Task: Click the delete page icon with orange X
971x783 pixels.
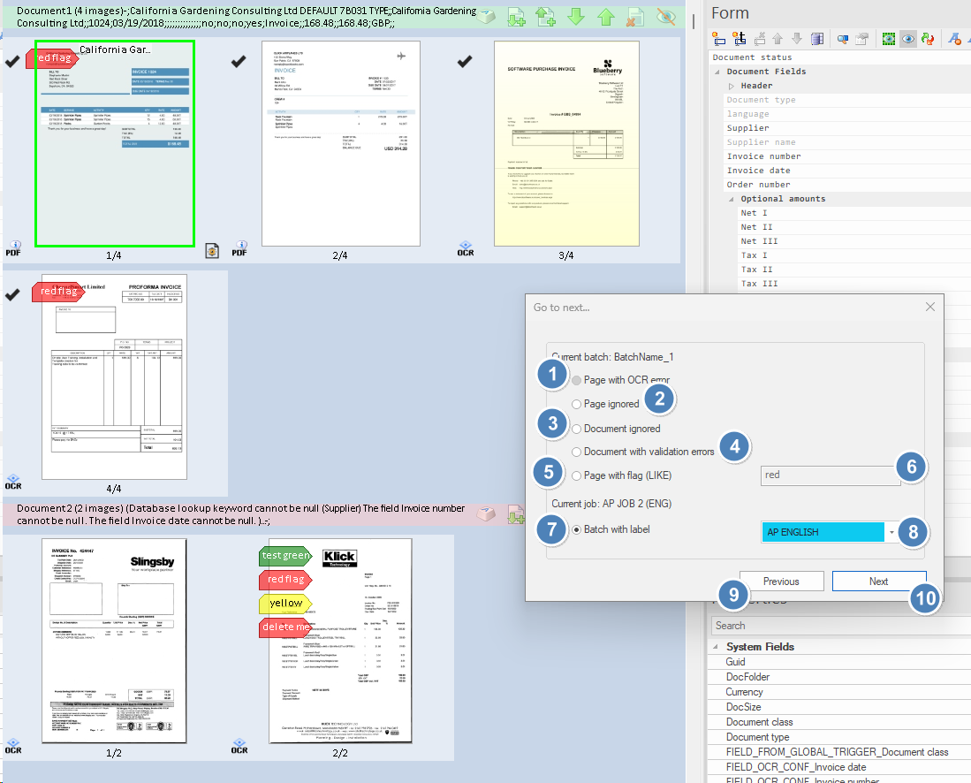Action: pyautogui.click(x=635, y=17)
